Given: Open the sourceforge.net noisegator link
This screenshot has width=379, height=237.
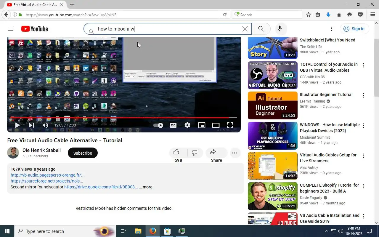Looking at the screenshot, I should 47,181.
